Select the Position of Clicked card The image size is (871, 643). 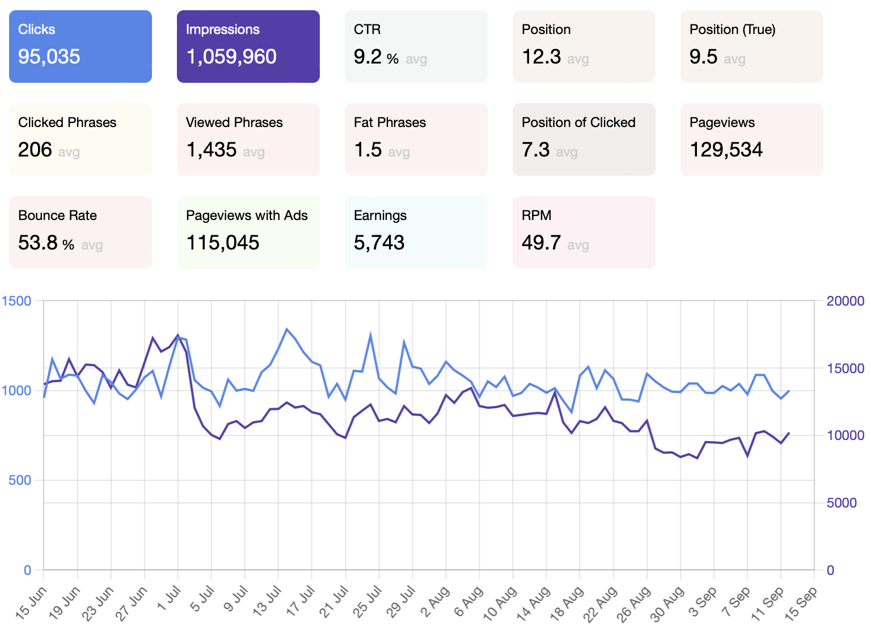(x=584, y=139)
